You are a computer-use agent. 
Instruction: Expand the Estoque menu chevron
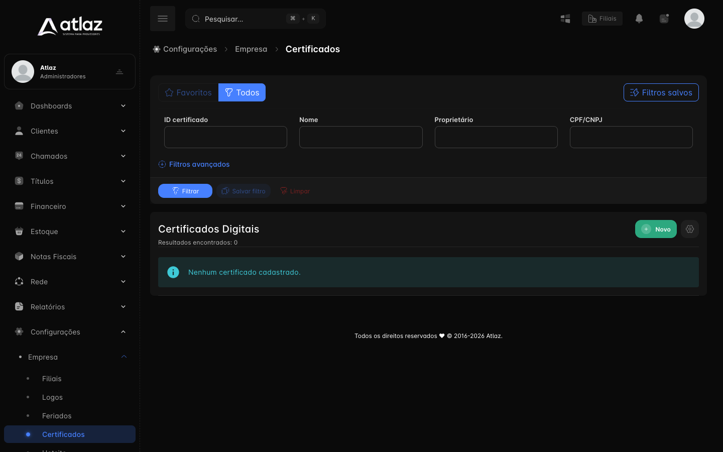123,231
